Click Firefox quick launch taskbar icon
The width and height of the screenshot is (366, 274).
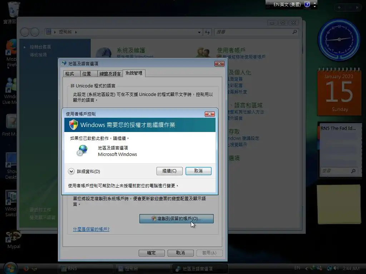pyautogui.click(x=26, y=269)
